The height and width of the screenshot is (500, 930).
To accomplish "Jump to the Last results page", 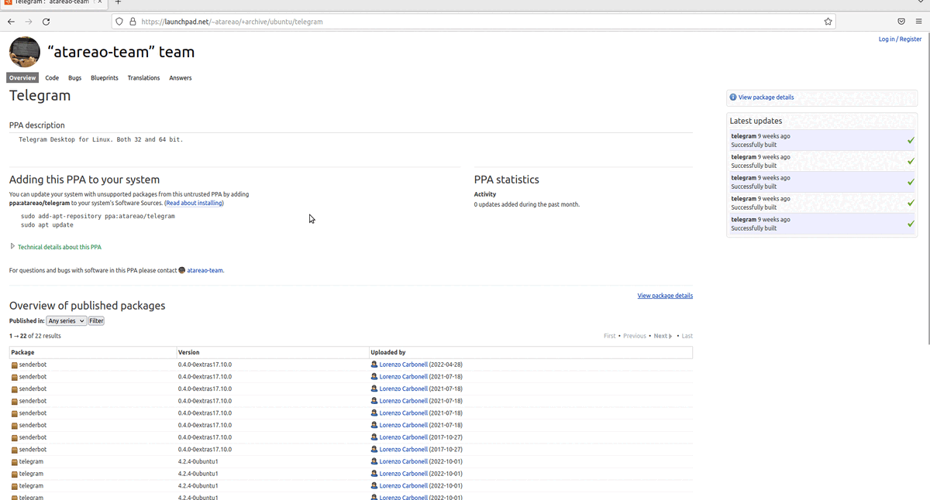I will tap(687, 336).
